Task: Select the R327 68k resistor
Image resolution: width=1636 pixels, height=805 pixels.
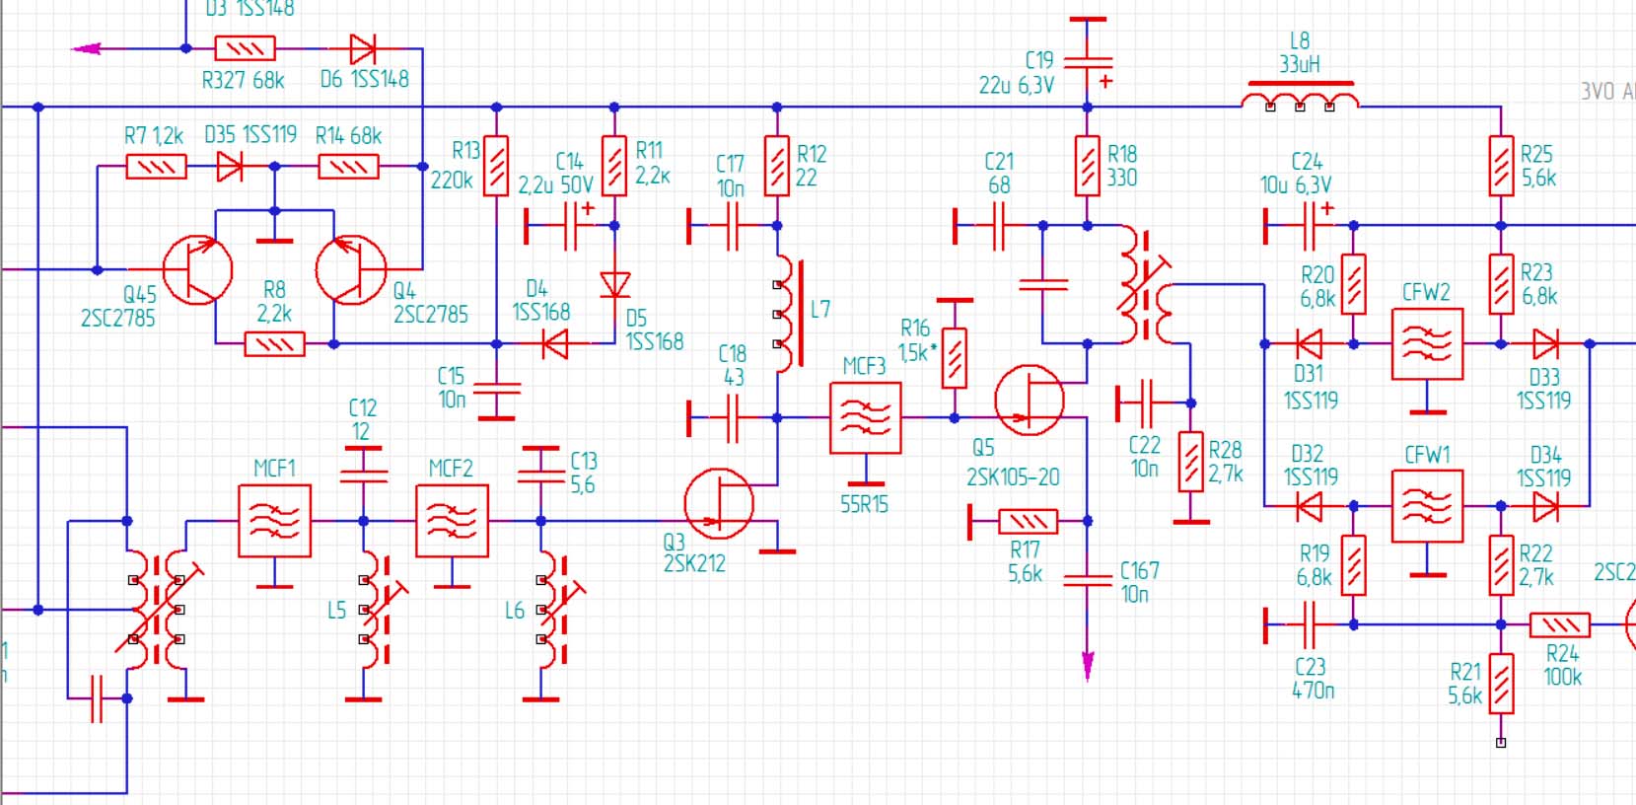Action: pyautogui.click(x=245, y=48)
